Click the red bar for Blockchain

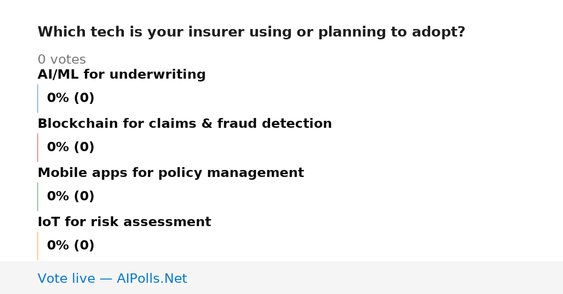click(38, 147)
